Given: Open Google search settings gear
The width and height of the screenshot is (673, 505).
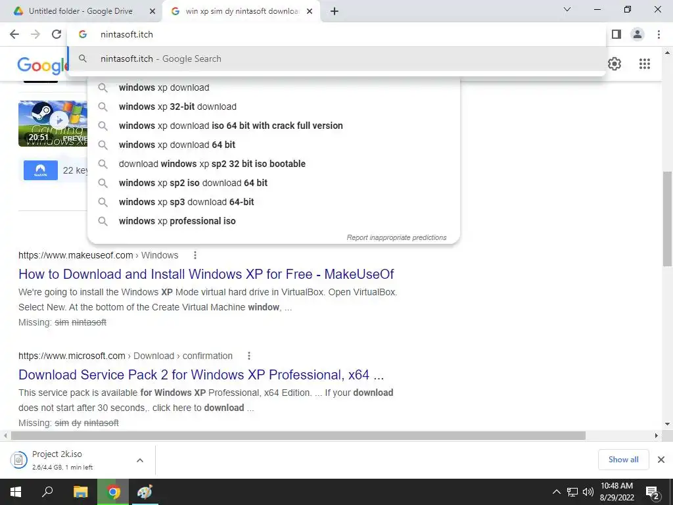Looking at the screenshot, I should (x=615, y=64).
